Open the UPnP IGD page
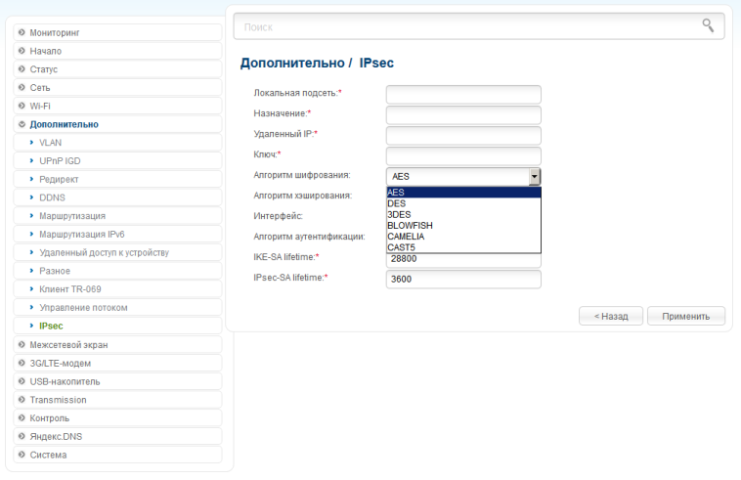Viewport: 741px width, 480px height. coord(117,161)
